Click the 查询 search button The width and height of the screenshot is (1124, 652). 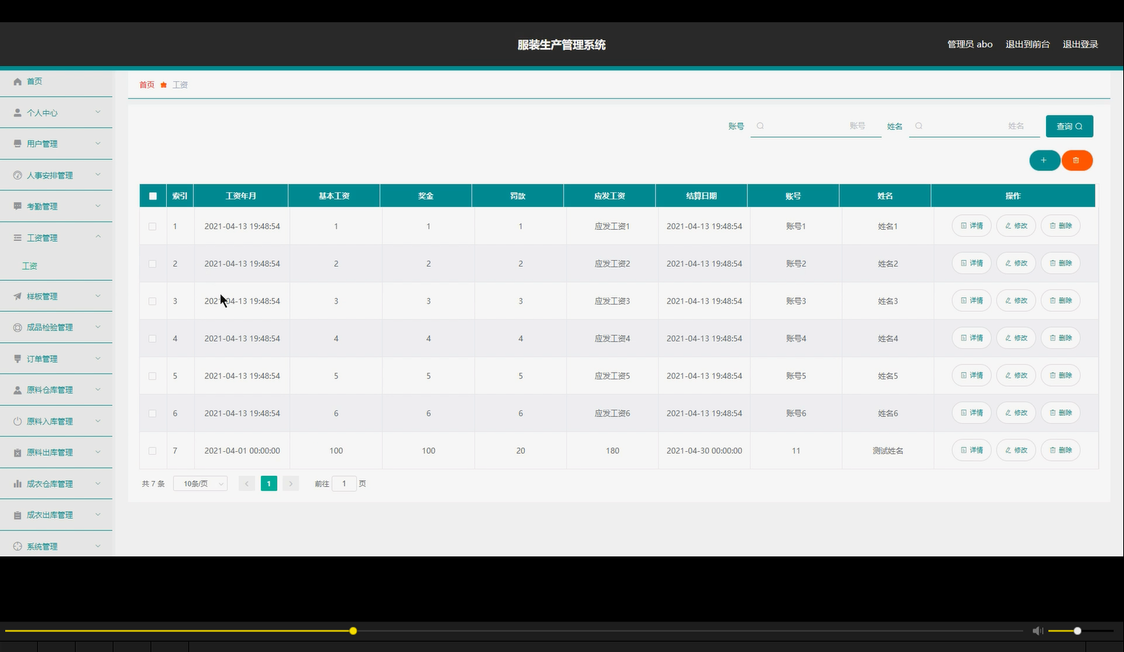pos(1069,126)
